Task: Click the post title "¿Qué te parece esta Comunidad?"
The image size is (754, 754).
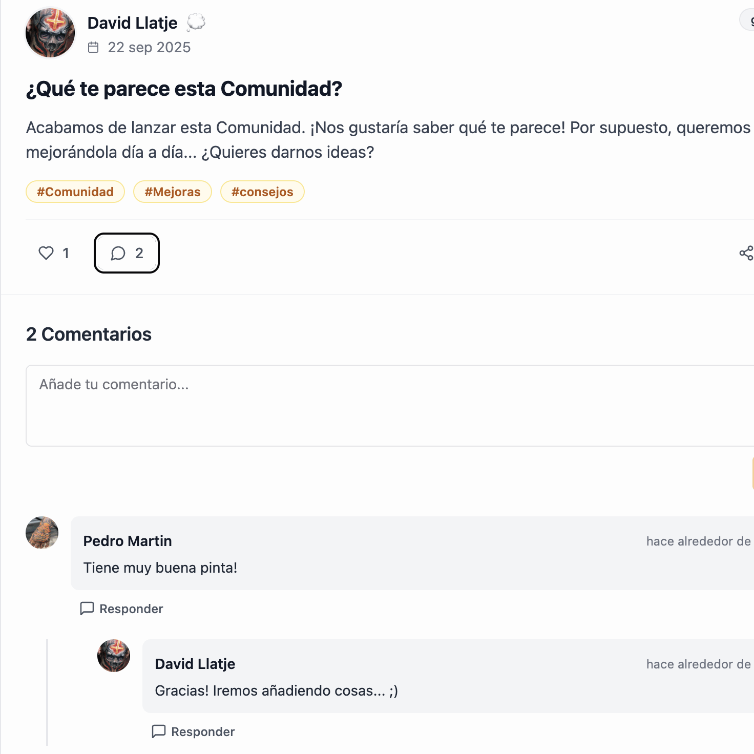Action: pyautogui.click(x=184, y=89)
